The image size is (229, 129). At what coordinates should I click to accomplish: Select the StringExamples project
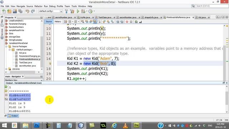click(15, 40)
